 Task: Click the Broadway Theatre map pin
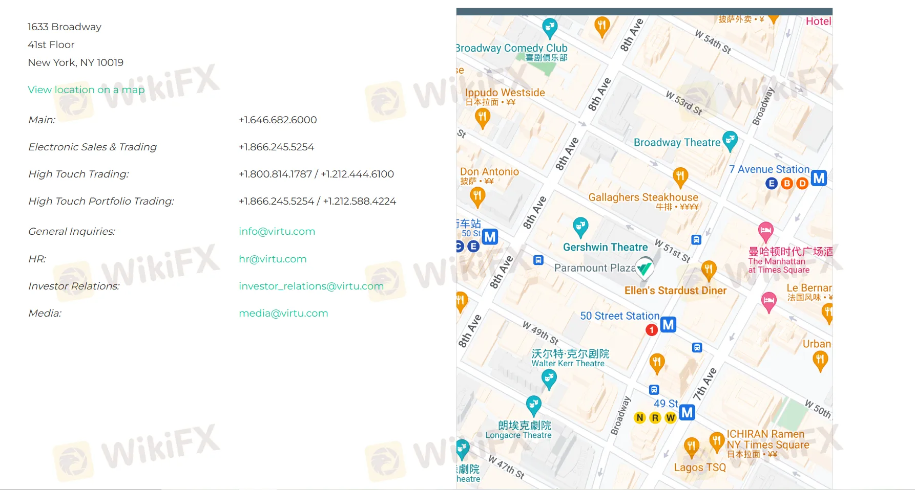730,141
